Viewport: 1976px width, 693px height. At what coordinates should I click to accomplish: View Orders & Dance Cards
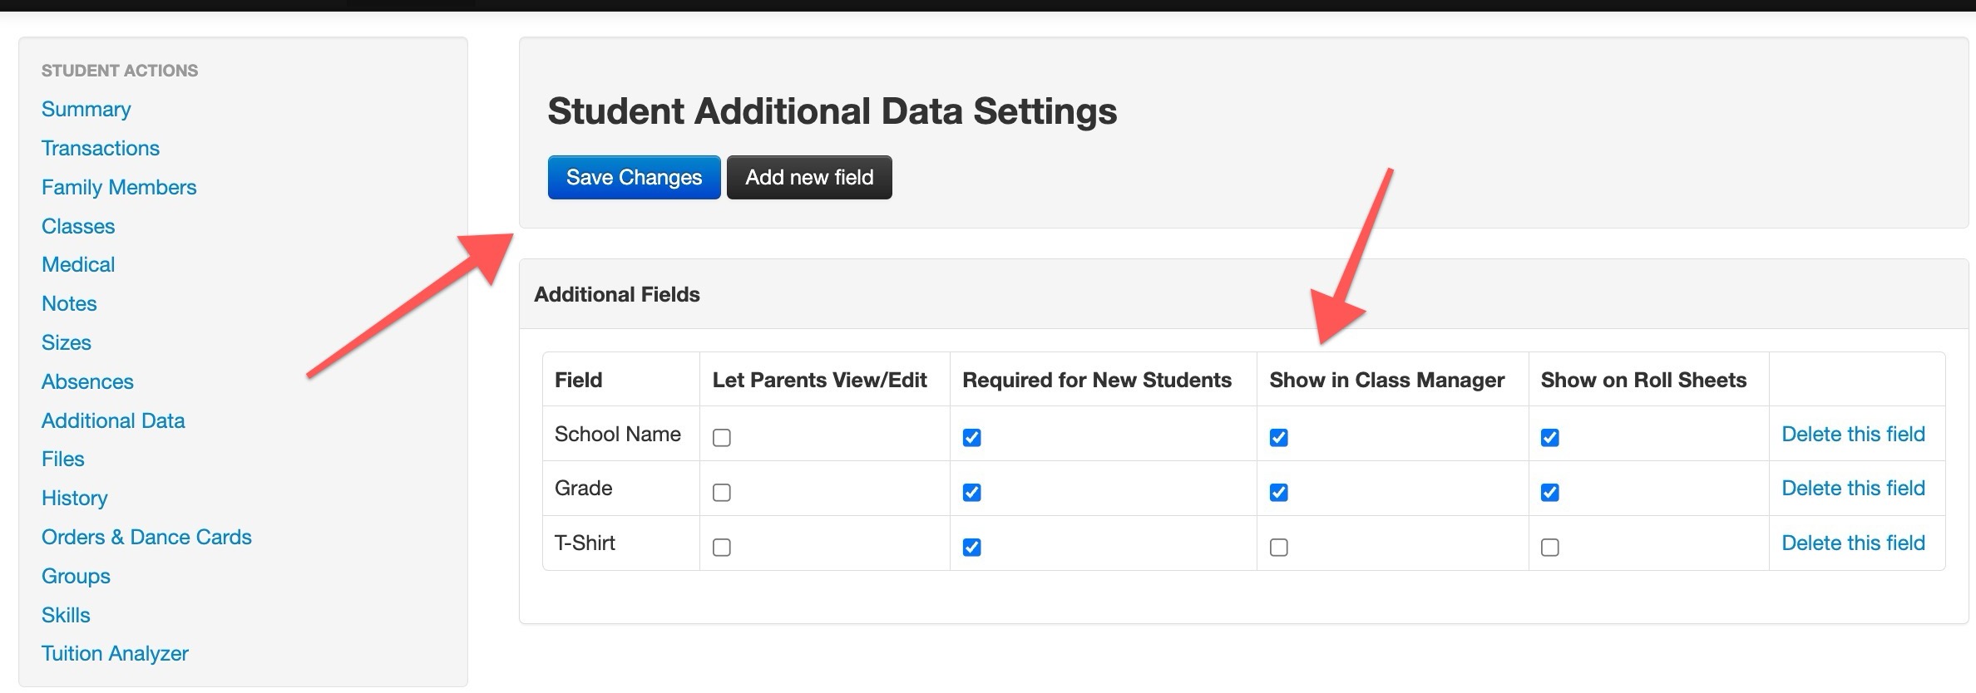tap(146, 537)
